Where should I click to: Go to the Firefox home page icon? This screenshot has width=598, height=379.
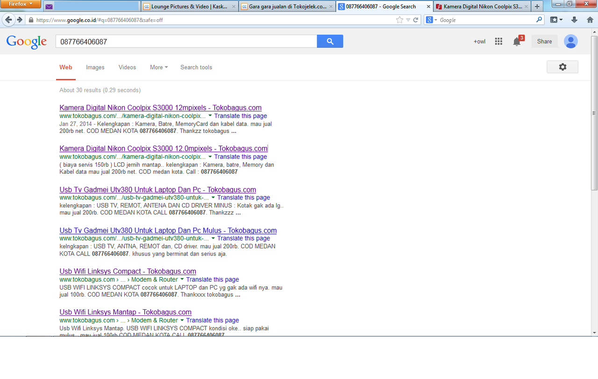coord(590,20)
